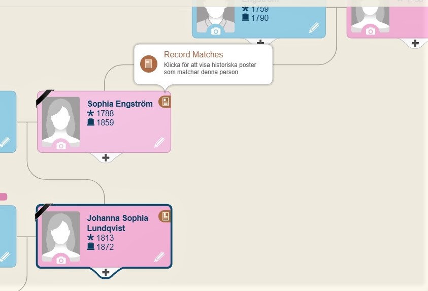This screenshot has width=428, height=291.
Task: Expand plus tab below top-right pink card
Action: 415,43
